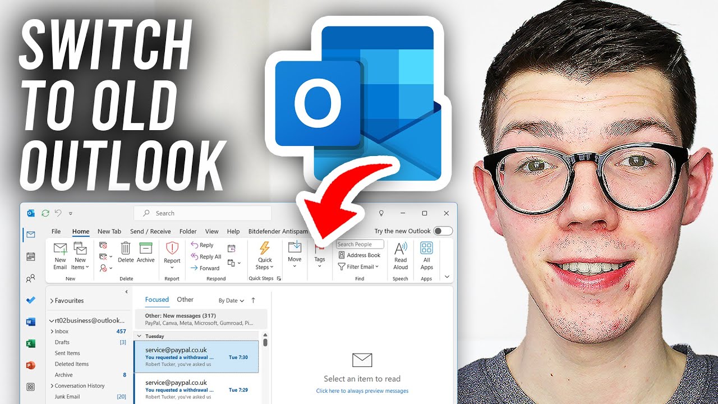
Task: Click Reply in the Respond group
Action: [x=202, y=245]
